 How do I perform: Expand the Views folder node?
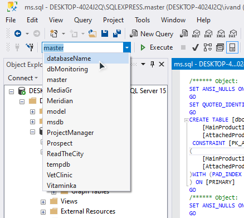43,202
